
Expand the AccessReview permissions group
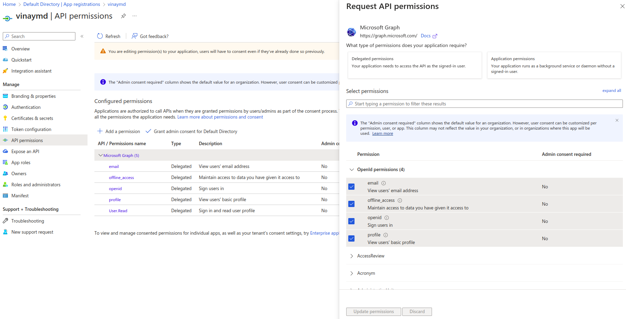(352, 256)
